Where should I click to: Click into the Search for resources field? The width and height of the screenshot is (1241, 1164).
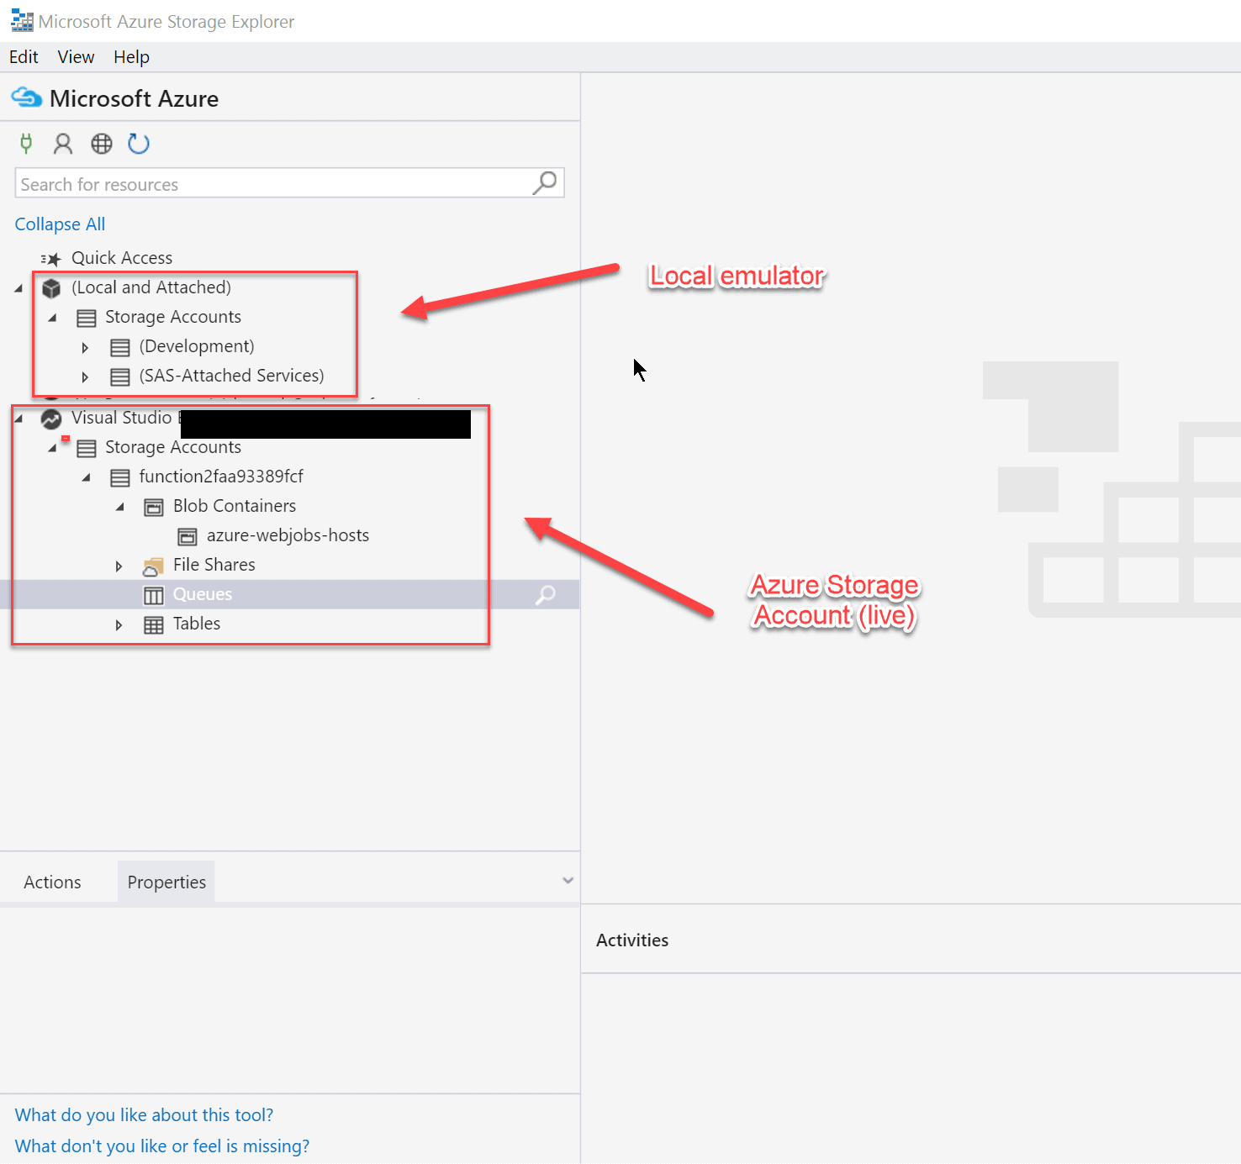point(289,183)
